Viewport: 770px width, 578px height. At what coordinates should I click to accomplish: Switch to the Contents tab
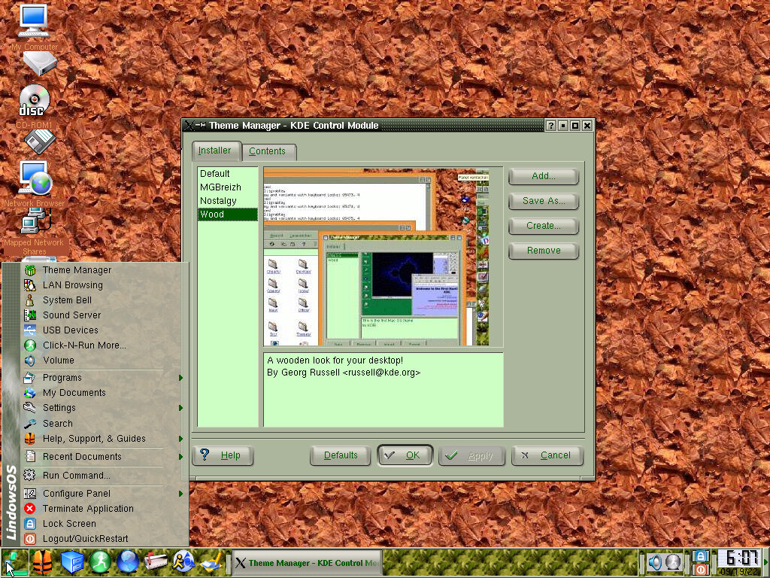[x=267, y=151]
